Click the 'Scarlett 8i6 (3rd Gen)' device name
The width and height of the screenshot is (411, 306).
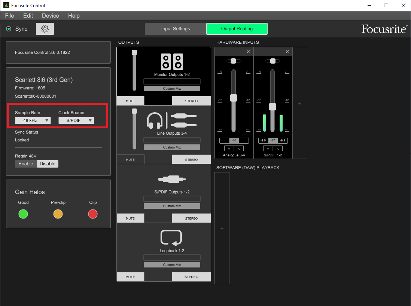click(x=44, y=80)
